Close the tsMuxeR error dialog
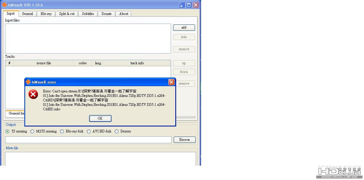Image resolution: width=364 pixels, height=180 pixels. tap(171, 82)
